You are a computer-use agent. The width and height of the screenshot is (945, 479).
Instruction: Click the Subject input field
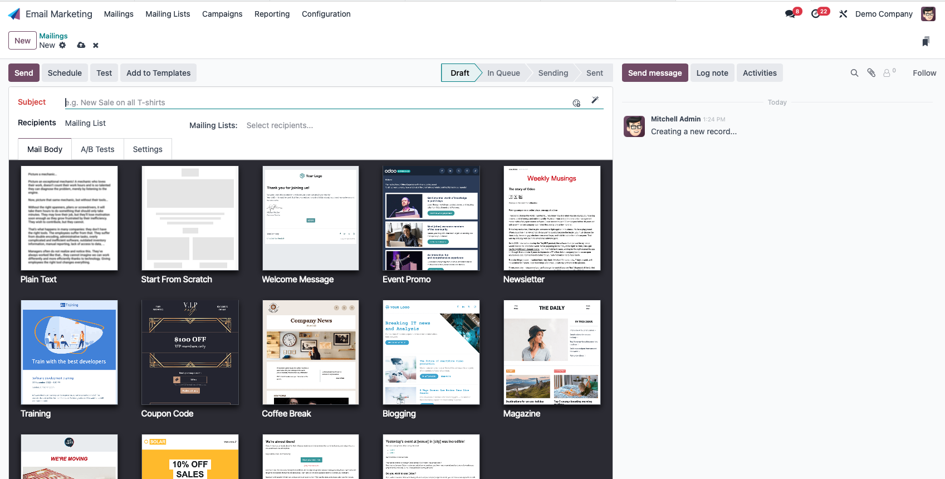(317, 102)
